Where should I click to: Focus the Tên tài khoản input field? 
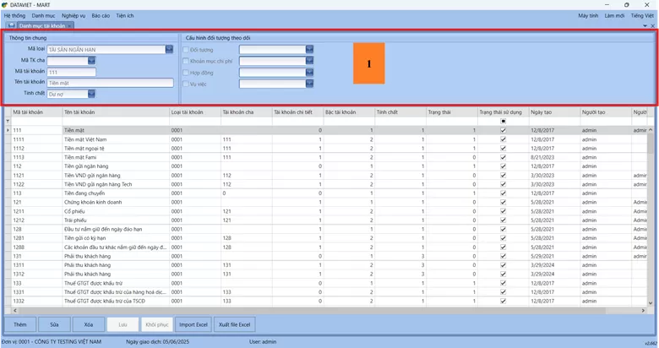point(110,83)
